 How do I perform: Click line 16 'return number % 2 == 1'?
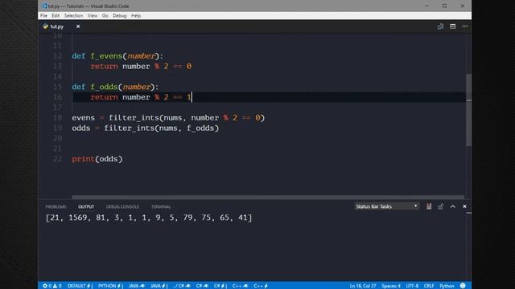(x=142, y=97)
